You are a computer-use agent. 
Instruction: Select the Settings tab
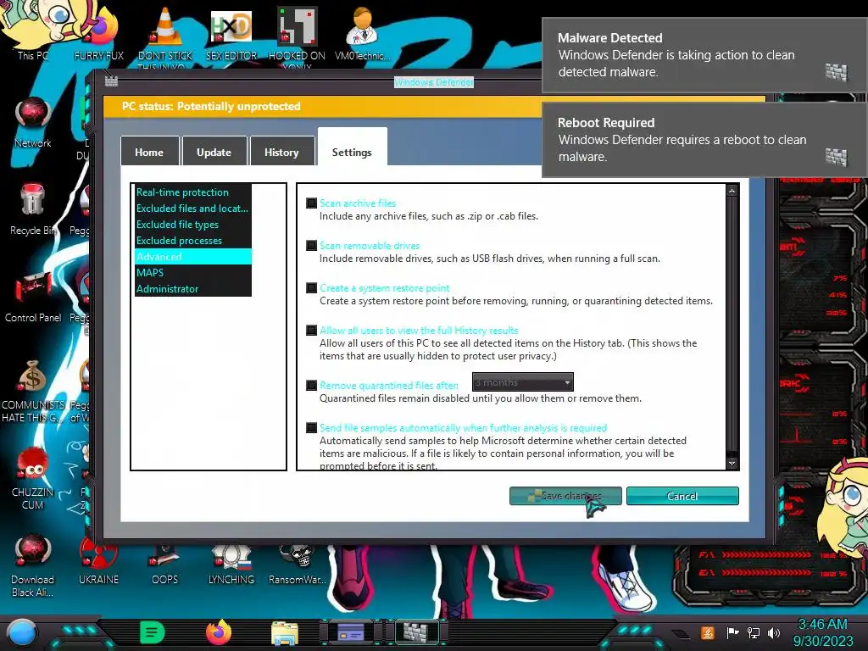pyautogui.click(x=352, y=147)
